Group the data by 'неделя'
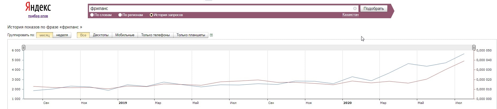Viewport: 497px width, 109px height. tap(62, 35)
